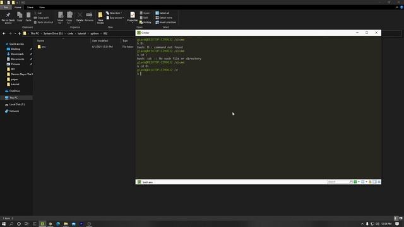Click the bash.exe tab in Cmder
Image resolution: width=404 pixels, height=227 pixels.
(x=145, y=182)
